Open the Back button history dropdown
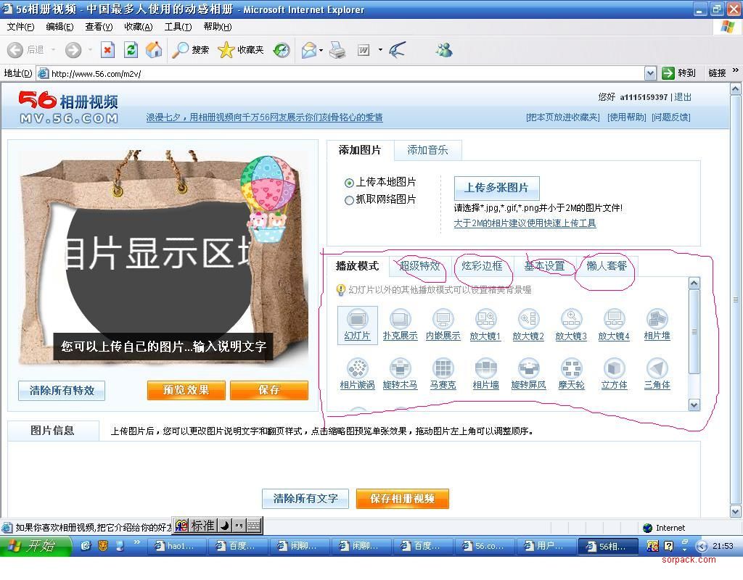This screenshot has height=580, width=743. [52, 50]
